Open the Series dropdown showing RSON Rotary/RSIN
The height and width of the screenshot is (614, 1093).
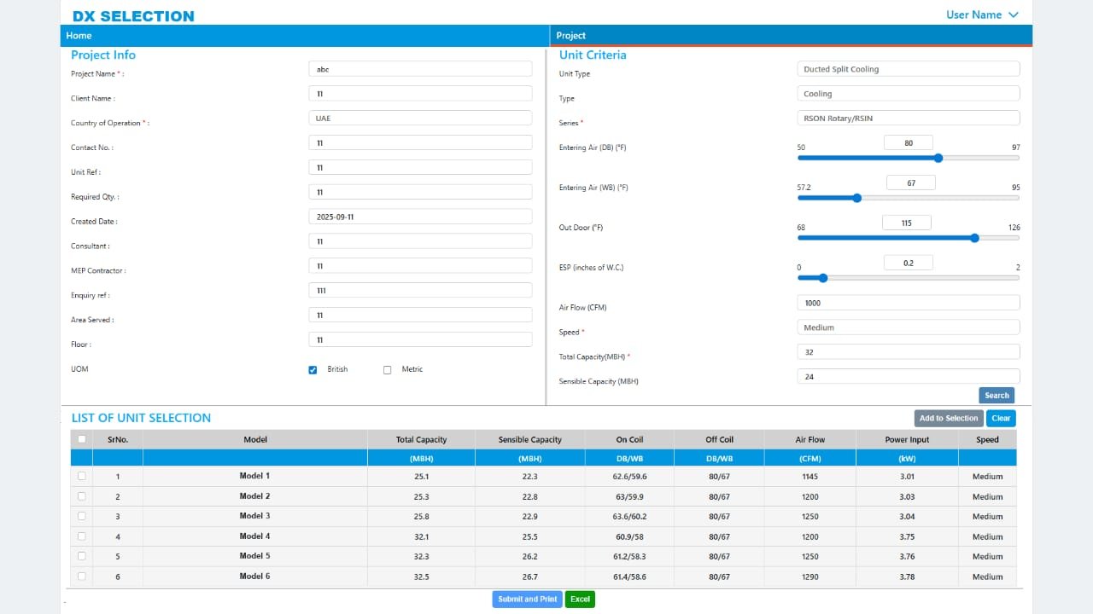click(909, 119)
